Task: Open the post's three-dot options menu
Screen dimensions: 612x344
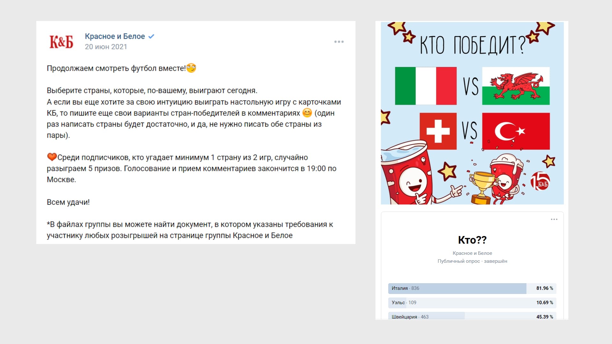Action: (339, 42)
